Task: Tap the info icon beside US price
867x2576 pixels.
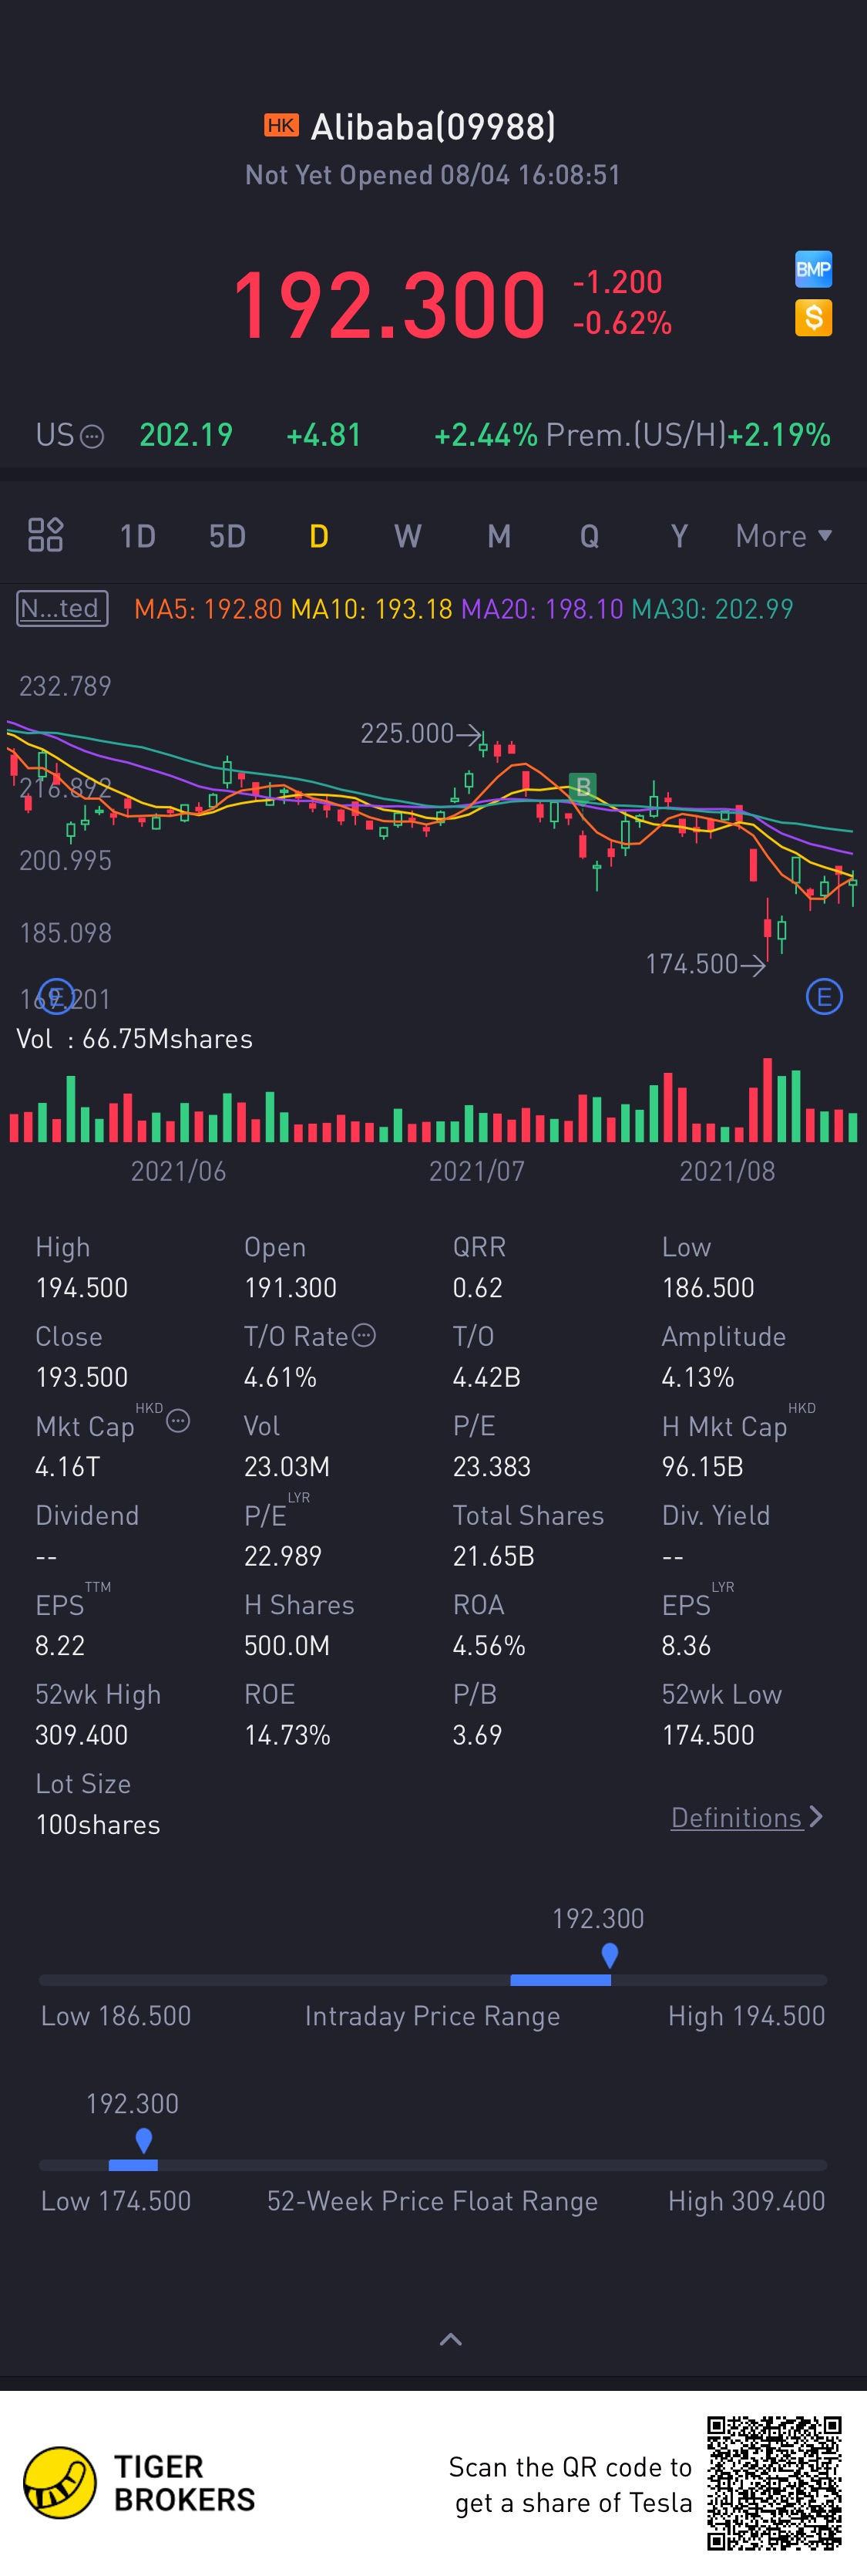Action: [92, 436]
